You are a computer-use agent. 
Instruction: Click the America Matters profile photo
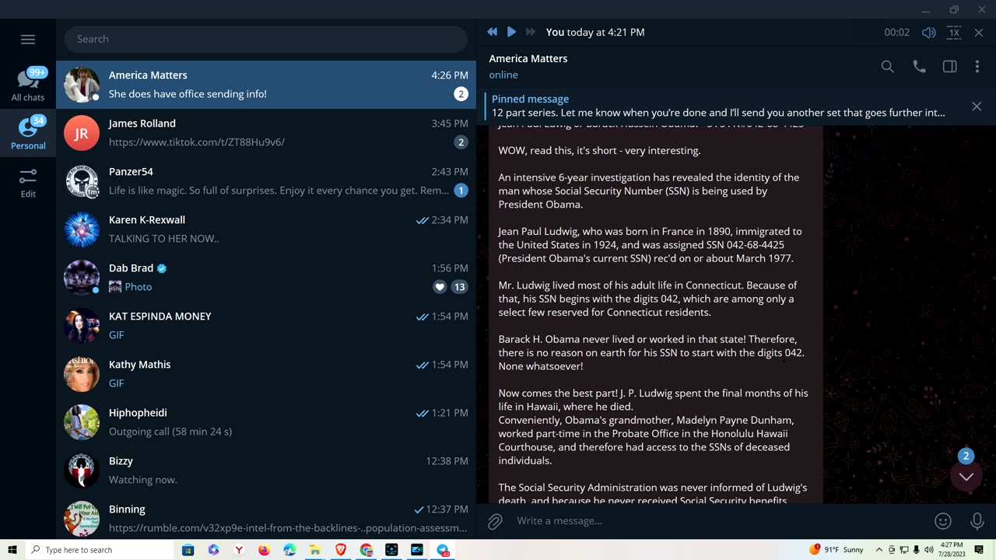pos(82,85)
